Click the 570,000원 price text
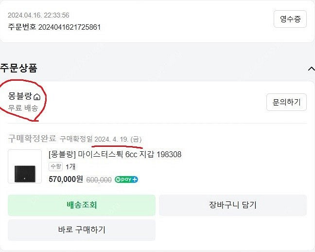 (66, 179)
